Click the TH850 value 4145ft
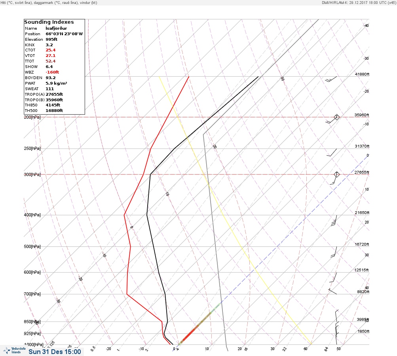397x356 pixels. point(53,105)
